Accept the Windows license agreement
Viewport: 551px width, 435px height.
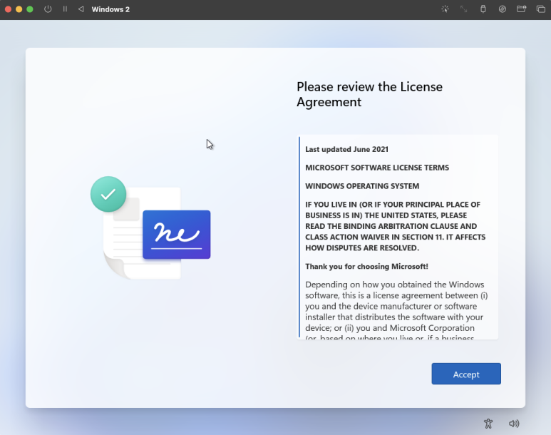(x=466, y=374)
